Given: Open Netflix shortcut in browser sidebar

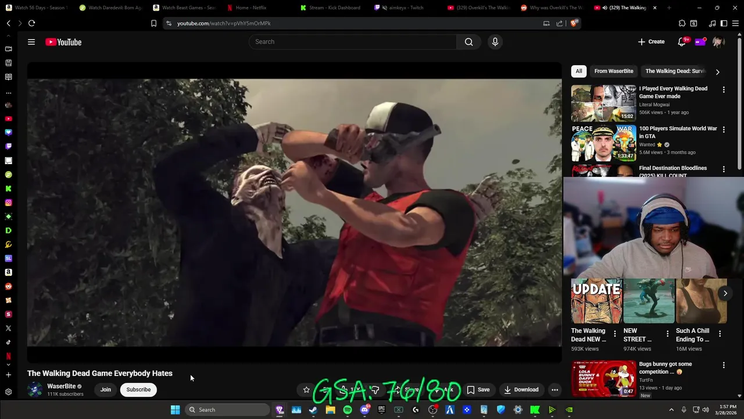Looking at the screenshot, I should (x=8, y=356).
